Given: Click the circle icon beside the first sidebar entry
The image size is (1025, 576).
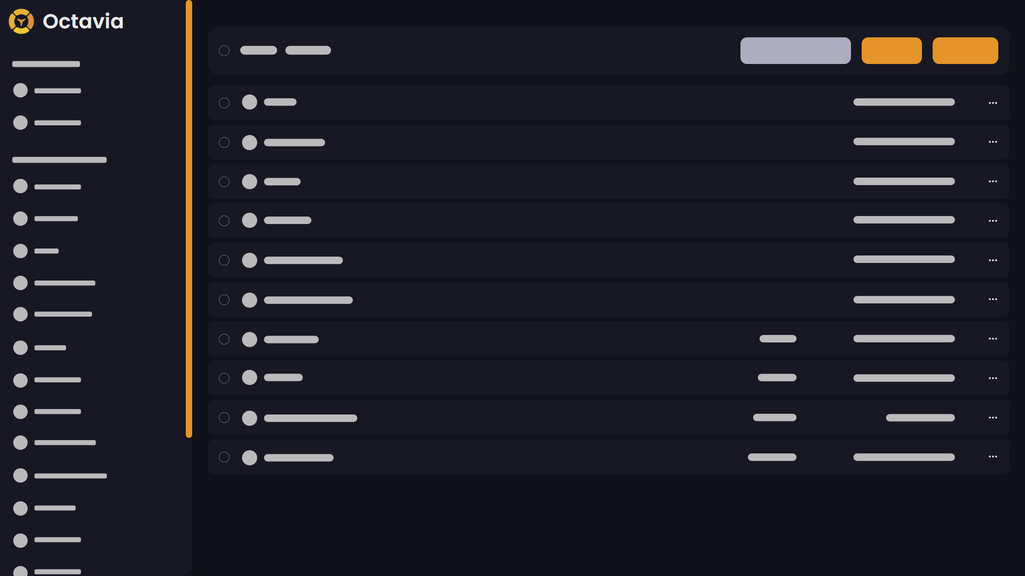Looking at the screenshot, I should tap(20, 90).
